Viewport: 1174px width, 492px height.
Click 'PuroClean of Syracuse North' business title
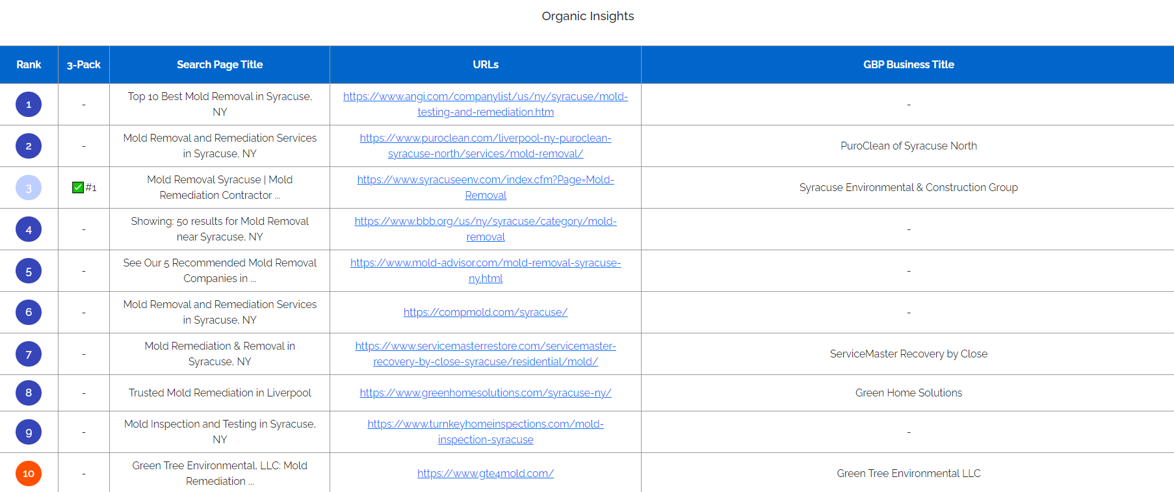[x=908, y=146]
